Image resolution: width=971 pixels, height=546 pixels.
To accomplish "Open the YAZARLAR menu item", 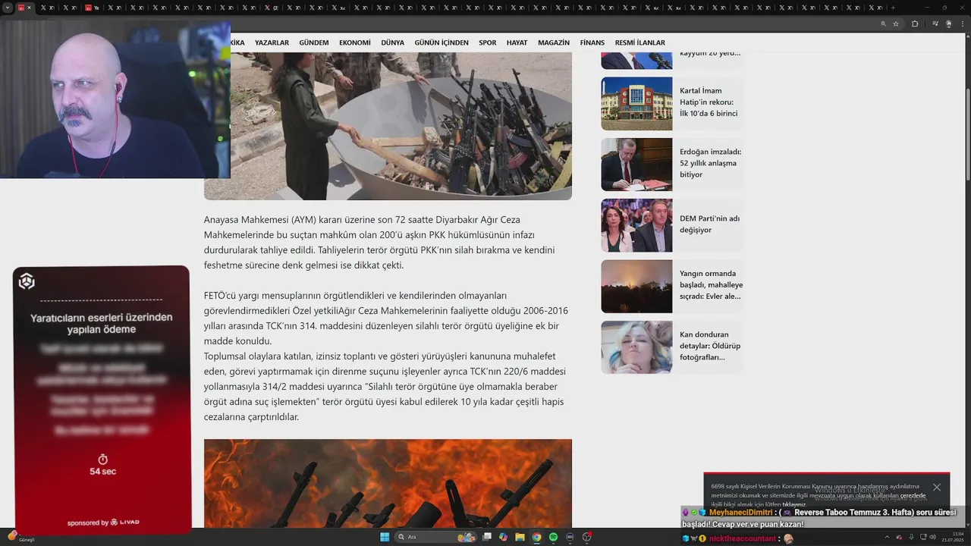I will pos(272,42).
